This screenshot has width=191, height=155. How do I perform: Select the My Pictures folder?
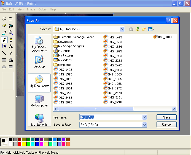(x=64, y=55)
